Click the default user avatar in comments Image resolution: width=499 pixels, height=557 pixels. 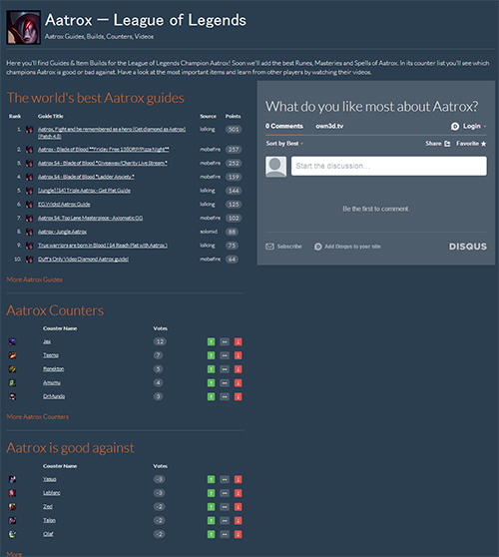pos(276,167)
